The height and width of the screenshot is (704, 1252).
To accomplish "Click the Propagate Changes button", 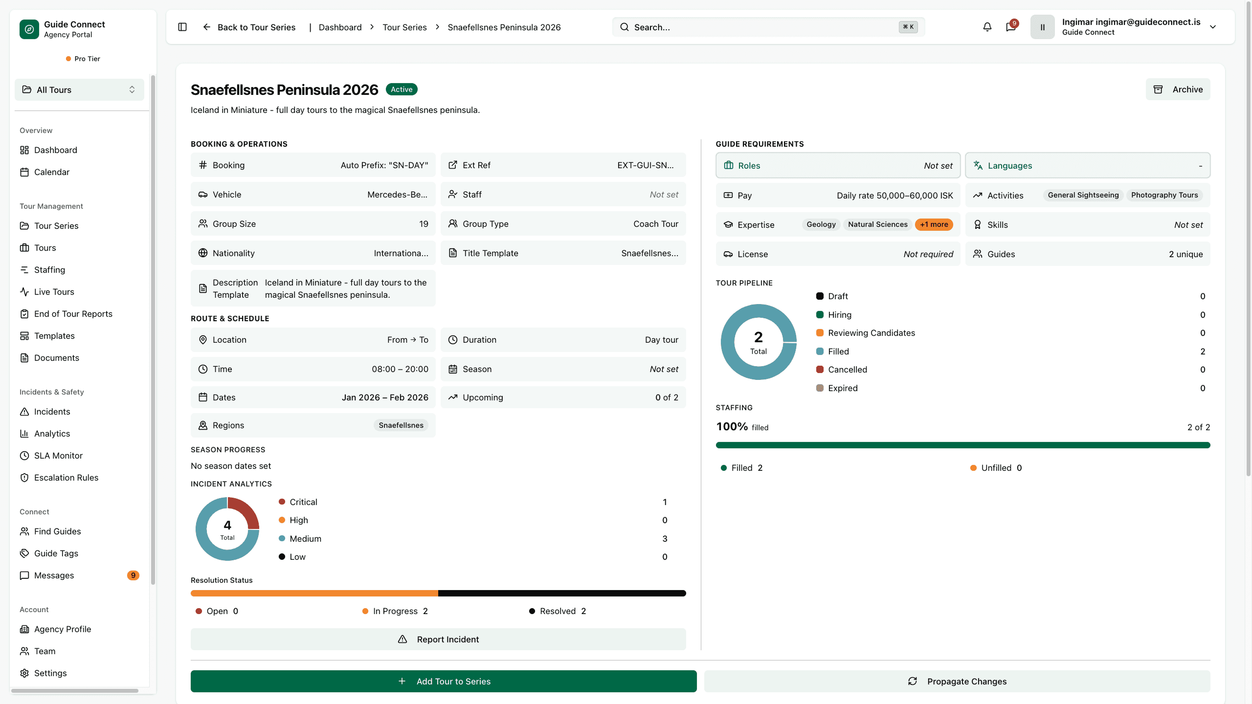I will pos(957,681).
